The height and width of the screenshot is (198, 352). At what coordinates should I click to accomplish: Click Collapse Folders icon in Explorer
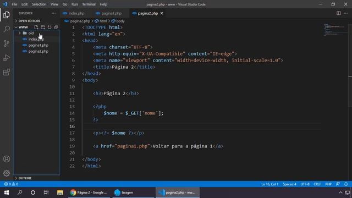click(x=56, y=27)
